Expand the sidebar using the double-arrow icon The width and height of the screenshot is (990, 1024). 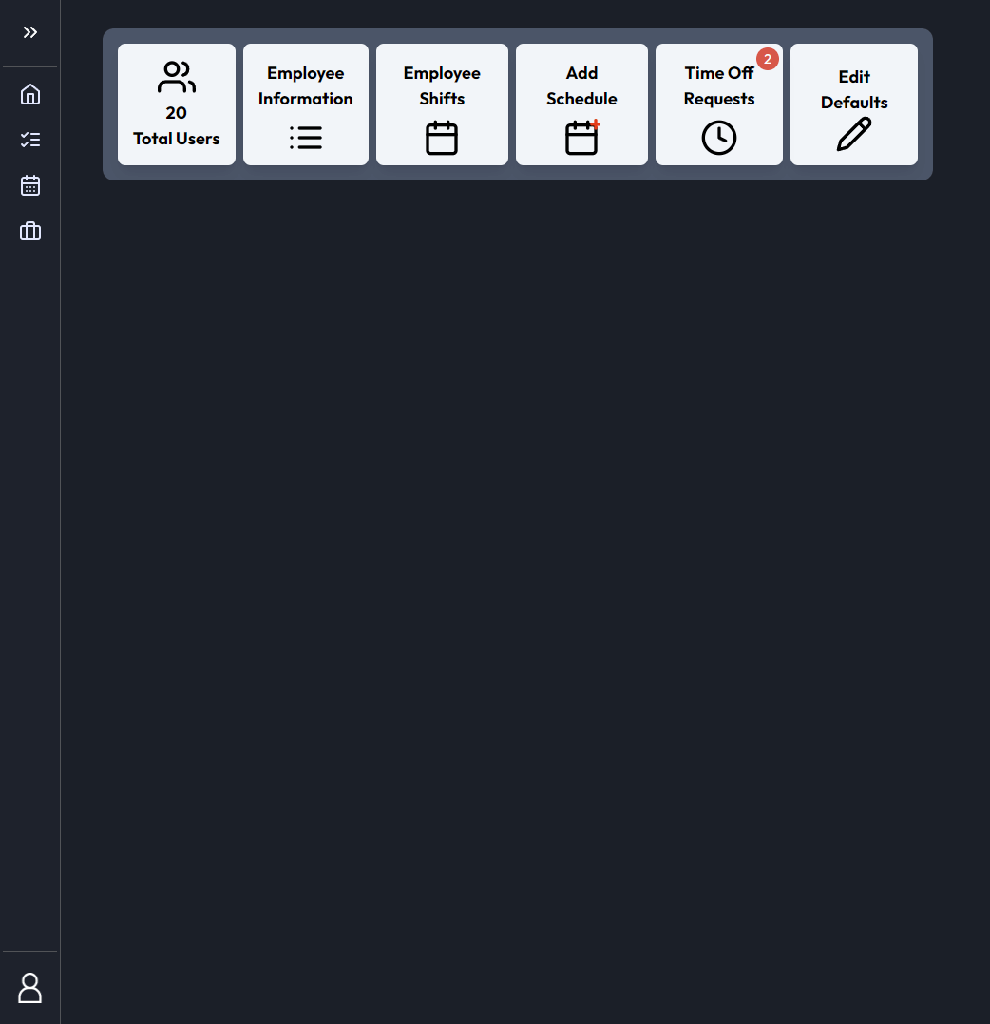29,31
